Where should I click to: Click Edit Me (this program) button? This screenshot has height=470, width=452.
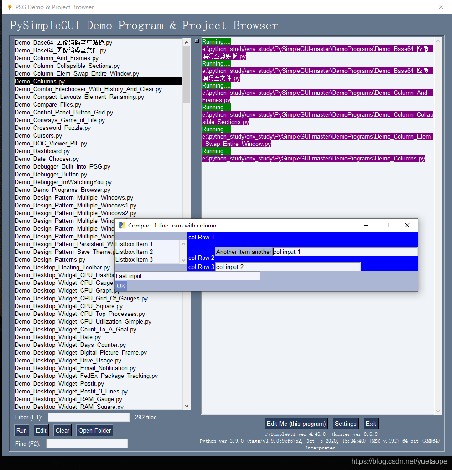pos(296,424)
